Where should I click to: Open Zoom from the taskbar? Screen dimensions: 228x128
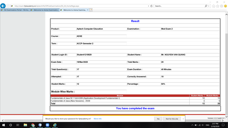47,125
